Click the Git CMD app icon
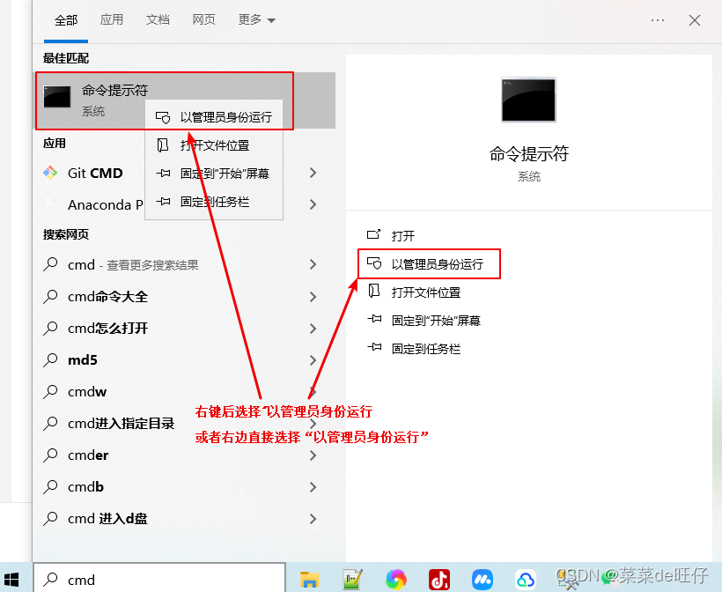722x592 pixels. point(50,173)
